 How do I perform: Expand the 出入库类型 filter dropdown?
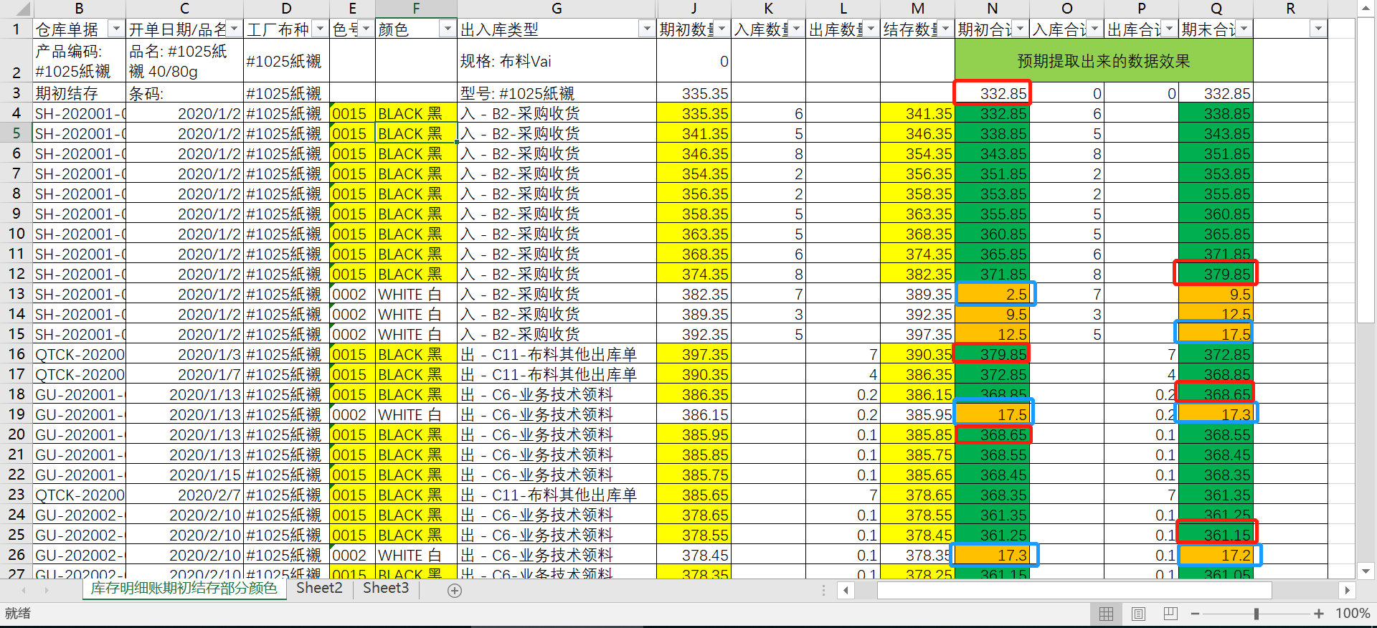(646, 29)
